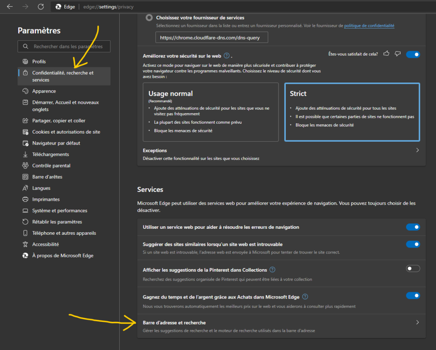Click the lock icon beside Confidentialité

click(25, 73)
